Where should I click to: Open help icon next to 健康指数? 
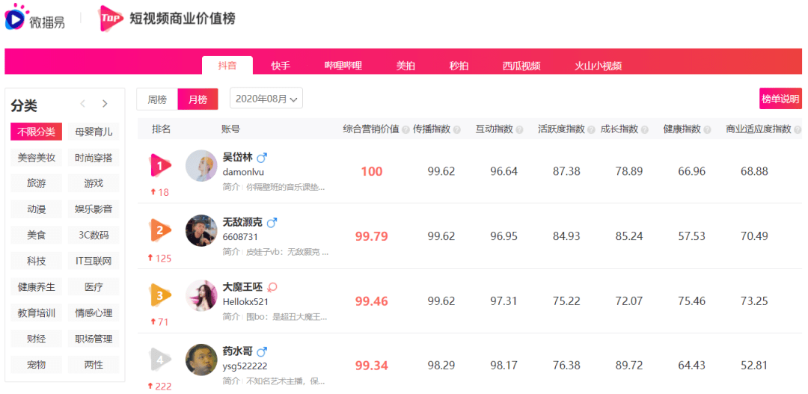[707, 130]
